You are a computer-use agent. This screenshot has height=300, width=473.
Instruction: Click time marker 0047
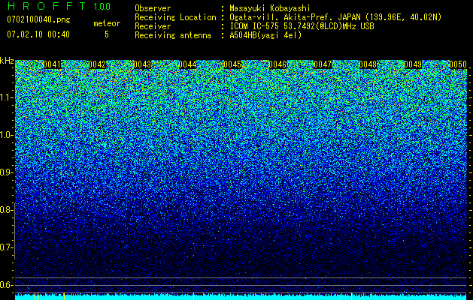(323, 64)
